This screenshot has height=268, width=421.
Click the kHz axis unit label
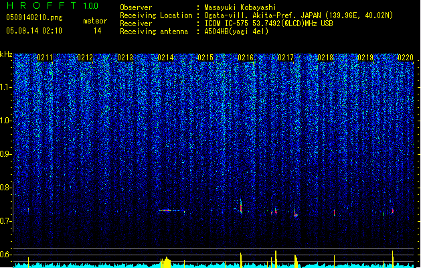point(6,54)
